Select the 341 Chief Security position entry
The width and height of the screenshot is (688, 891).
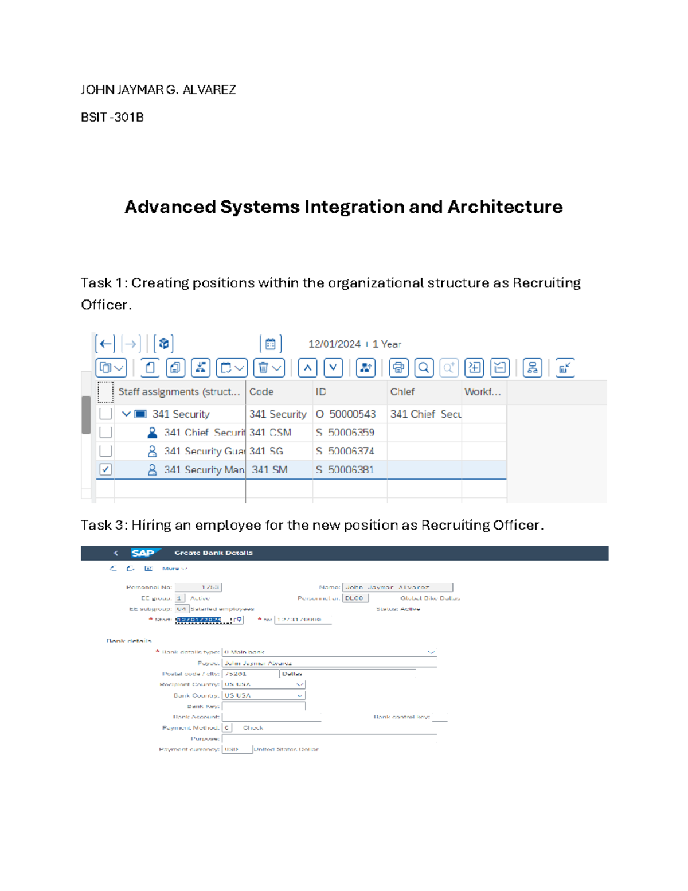(204, 433)
